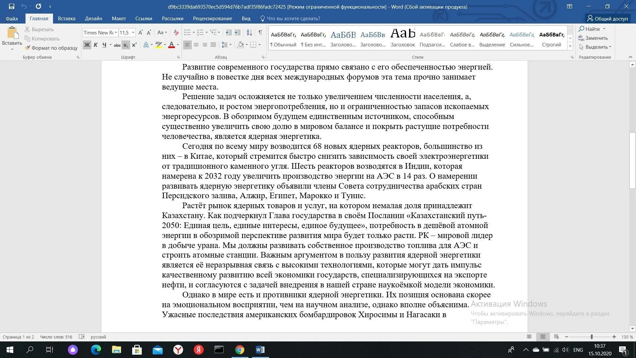Open Yandex Browser from taskbar

[178, 350]
